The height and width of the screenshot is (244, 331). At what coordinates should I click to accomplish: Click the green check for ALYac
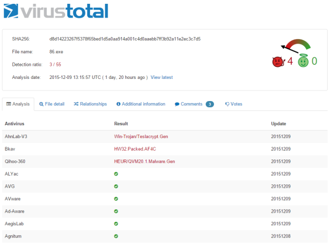(116, 174)
